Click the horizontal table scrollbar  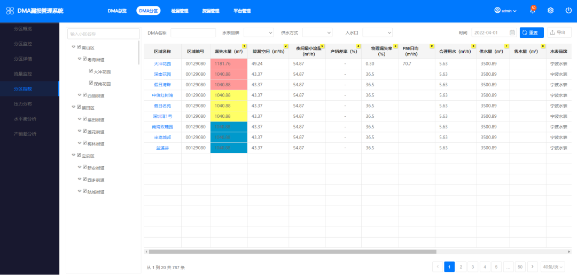tap(293, 252)
